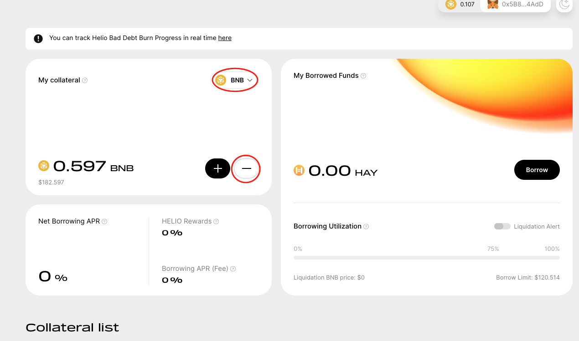
Task: Click the Borrowing Utilization progress bar
Action: pyautogui.click(x=426, y=258)
